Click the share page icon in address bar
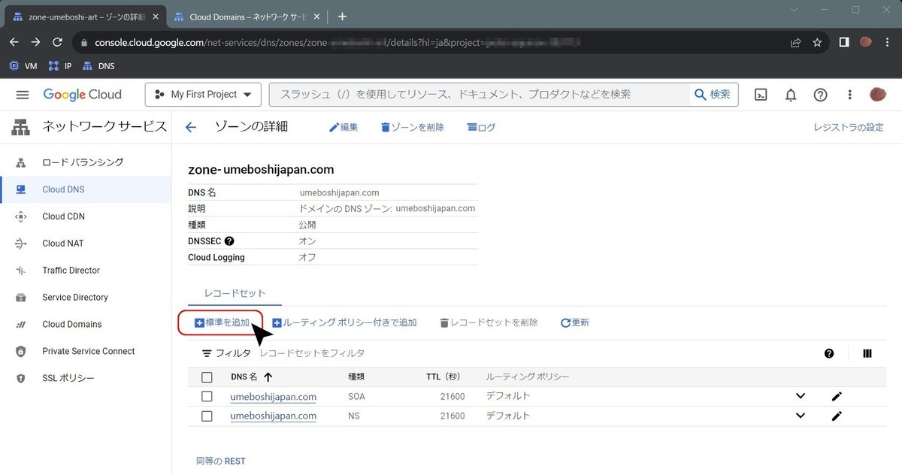This screenshot has height=475, width=902. [795, 43]
